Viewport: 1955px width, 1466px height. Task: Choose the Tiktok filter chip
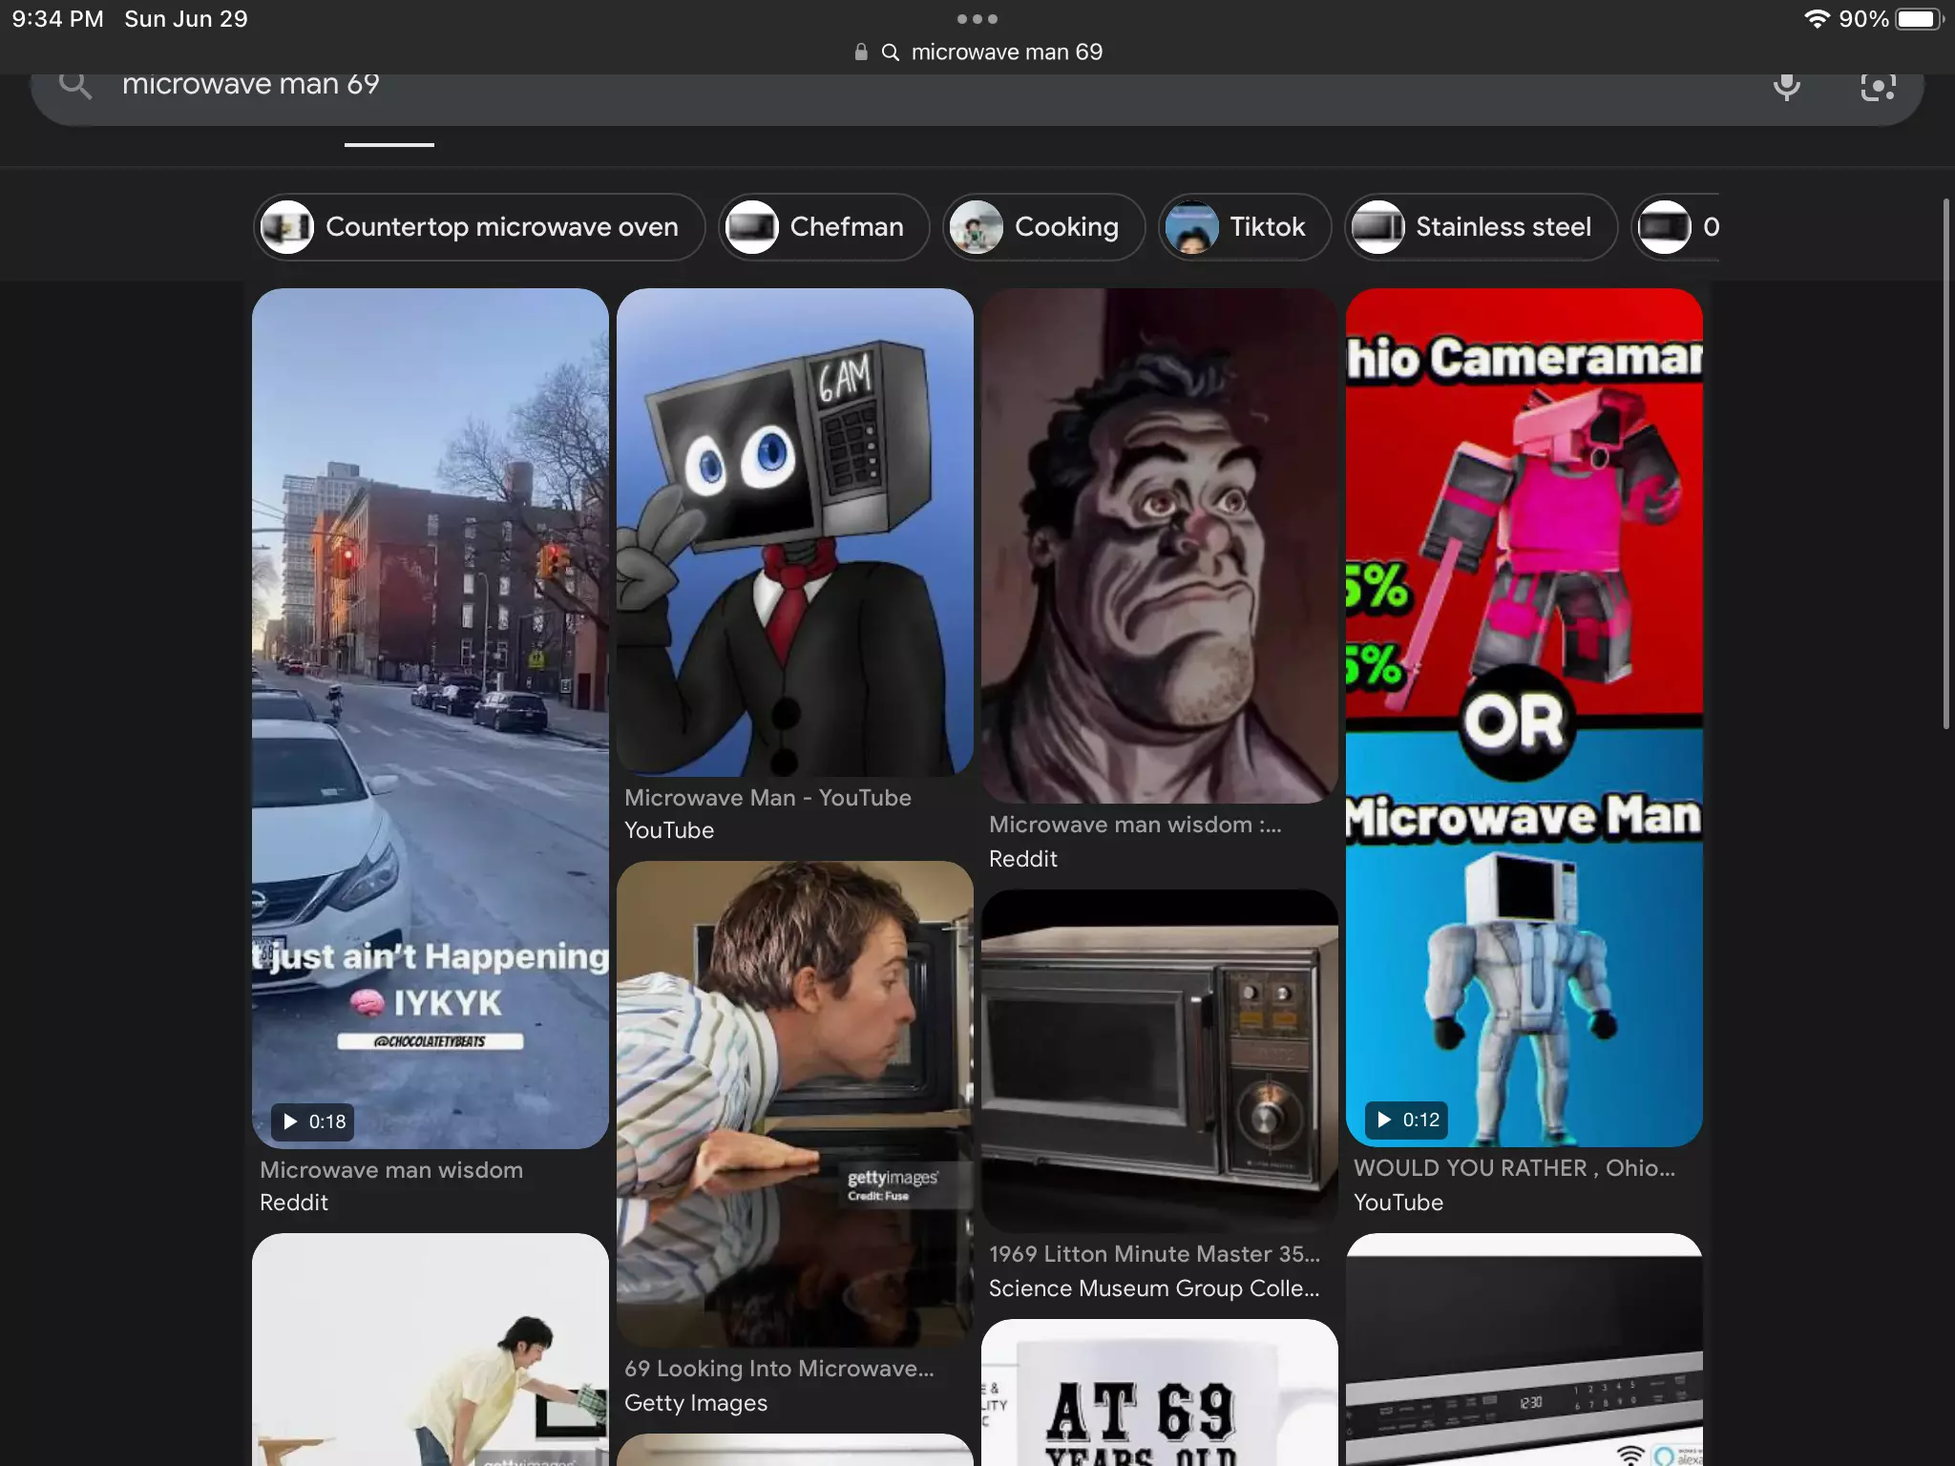[x=1244, y=227]
